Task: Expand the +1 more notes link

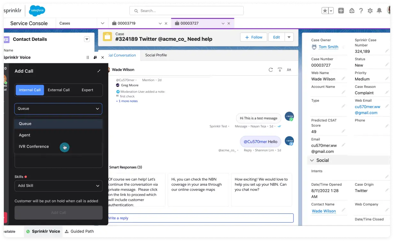Action: click(x=127, y=101)
